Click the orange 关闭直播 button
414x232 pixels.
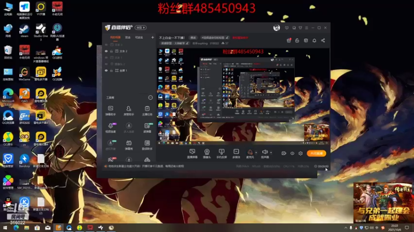point(316,153)
